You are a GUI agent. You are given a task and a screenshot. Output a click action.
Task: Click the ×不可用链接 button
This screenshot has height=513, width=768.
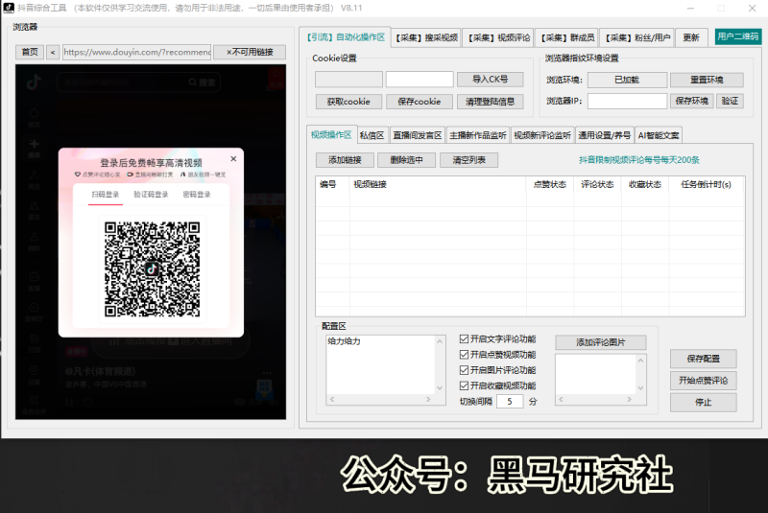pyautogui.click(x=250, y=52)
